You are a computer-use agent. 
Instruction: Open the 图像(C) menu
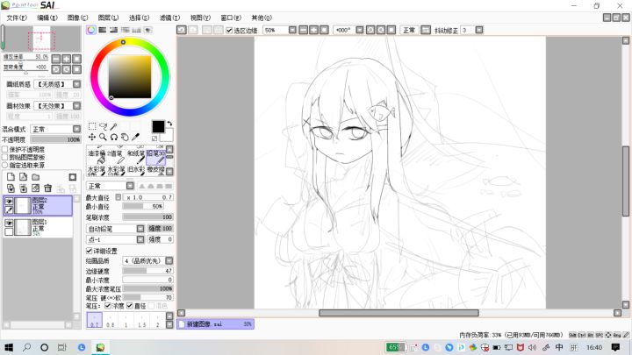(77, 18)
